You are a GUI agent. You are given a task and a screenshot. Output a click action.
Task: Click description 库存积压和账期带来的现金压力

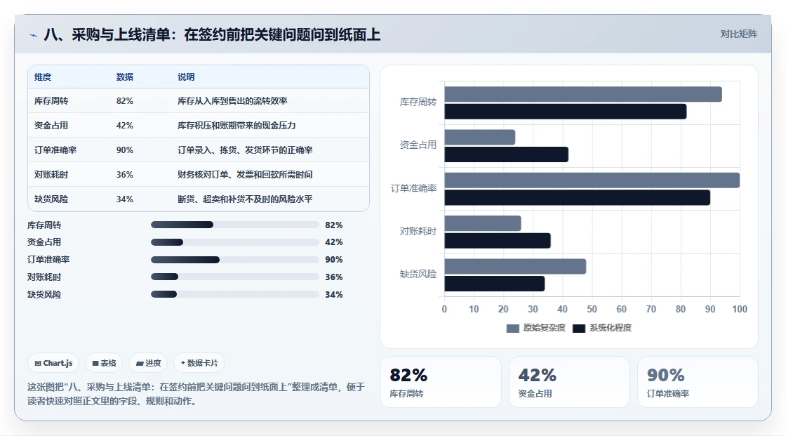click(x=237, y=126)
